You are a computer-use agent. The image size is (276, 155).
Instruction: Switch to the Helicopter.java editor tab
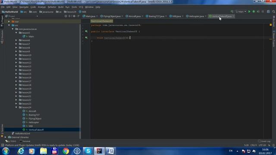196,16
